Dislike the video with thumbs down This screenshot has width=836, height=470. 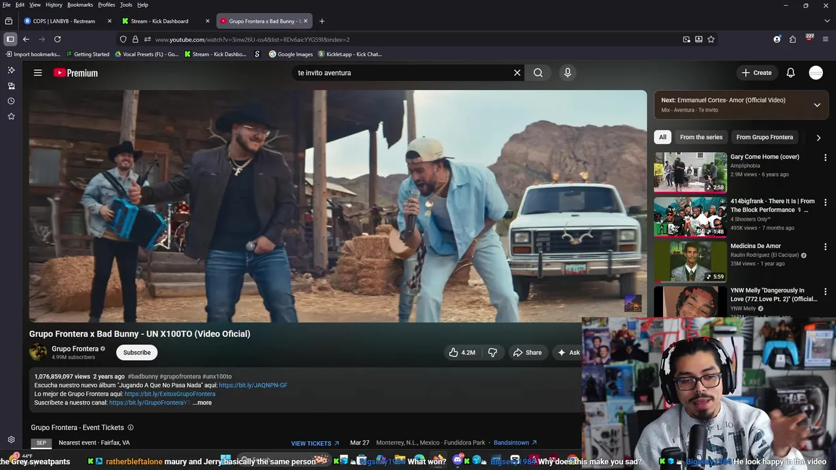pyautogui.click(x=492, y=352)
